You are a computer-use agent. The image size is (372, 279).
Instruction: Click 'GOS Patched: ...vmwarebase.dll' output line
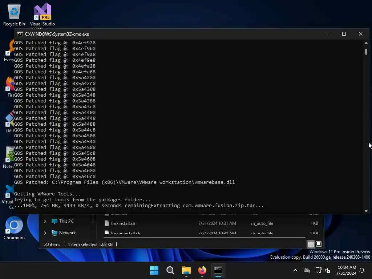tap(124, 182)
